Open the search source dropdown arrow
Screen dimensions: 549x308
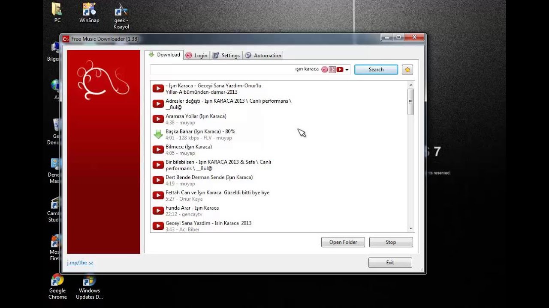coord(347,70)
